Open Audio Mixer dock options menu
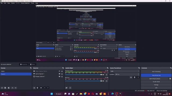The image size is (172, 96). click(x=70, y=88)
